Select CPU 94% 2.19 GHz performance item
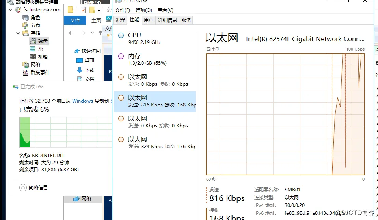The image size is (378, 220). pos(155,38)
